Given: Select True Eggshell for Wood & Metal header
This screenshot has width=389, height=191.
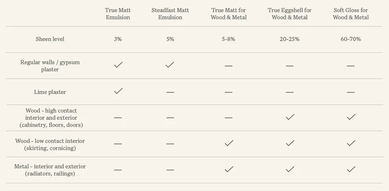Looking at the screenshot, I should click(x=289, y=14).
